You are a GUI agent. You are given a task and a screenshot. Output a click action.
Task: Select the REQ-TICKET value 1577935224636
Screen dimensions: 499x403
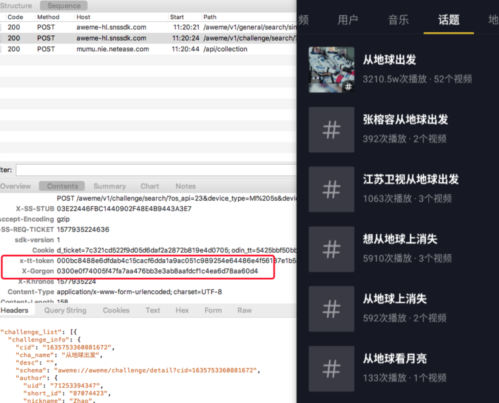(x=83, y=230)
